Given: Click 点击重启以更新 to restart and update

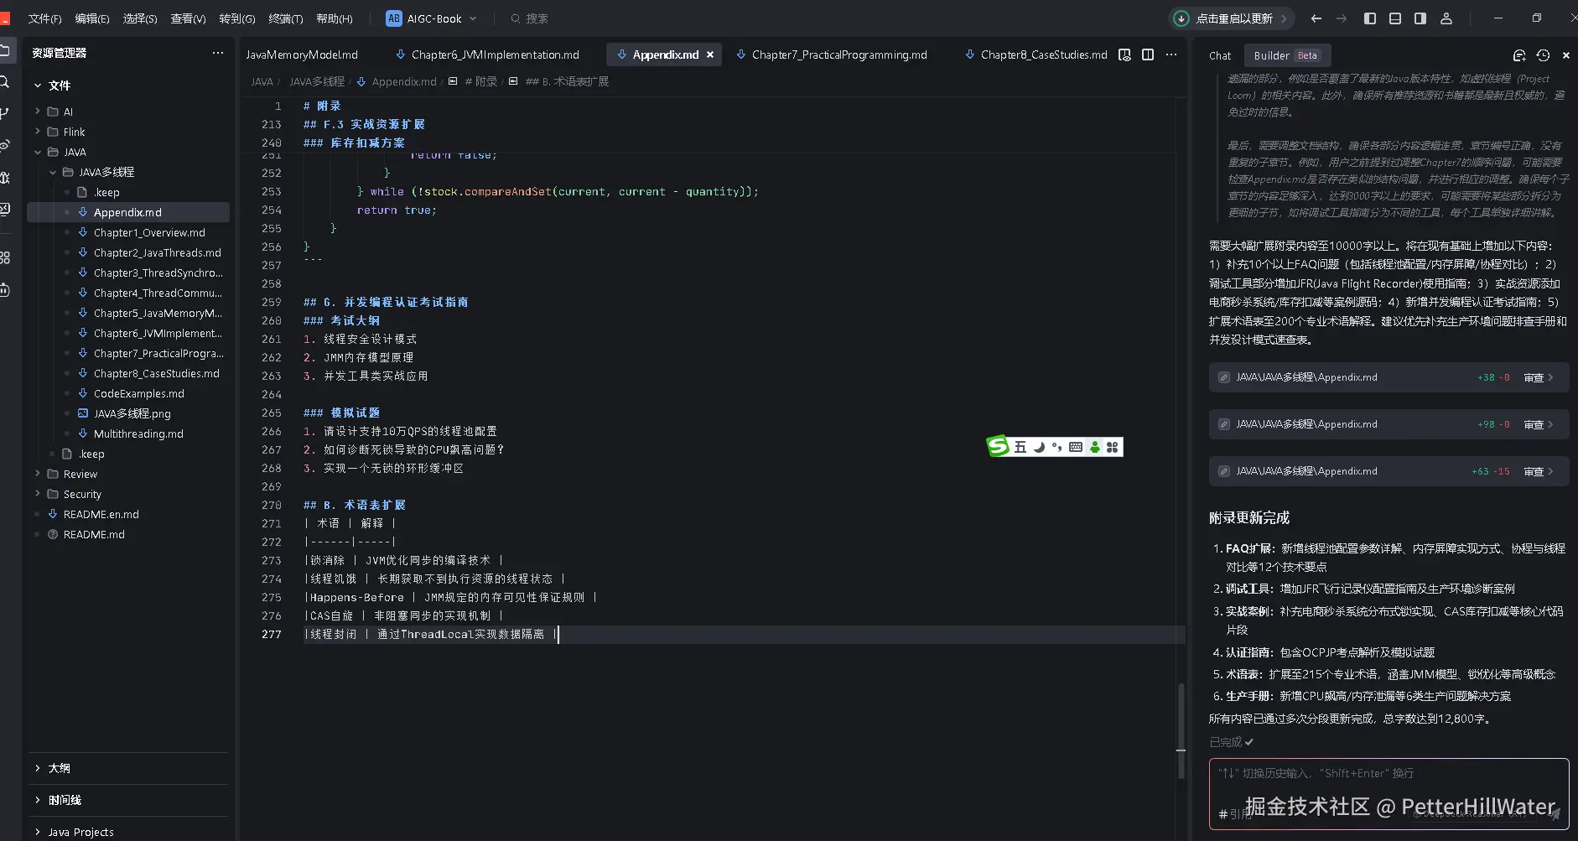Looking at the screenshot, I should (x=1234, y=18).
